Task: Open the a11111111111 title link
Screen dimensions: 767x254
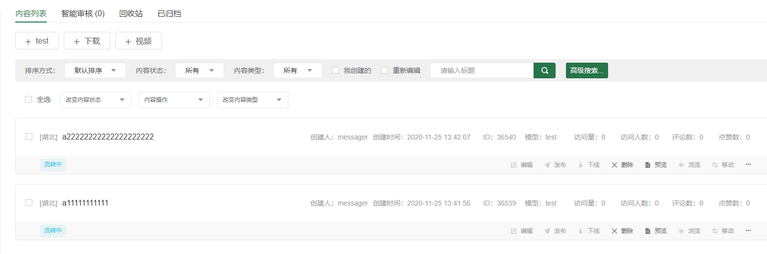Action: [x=85, y=203]
